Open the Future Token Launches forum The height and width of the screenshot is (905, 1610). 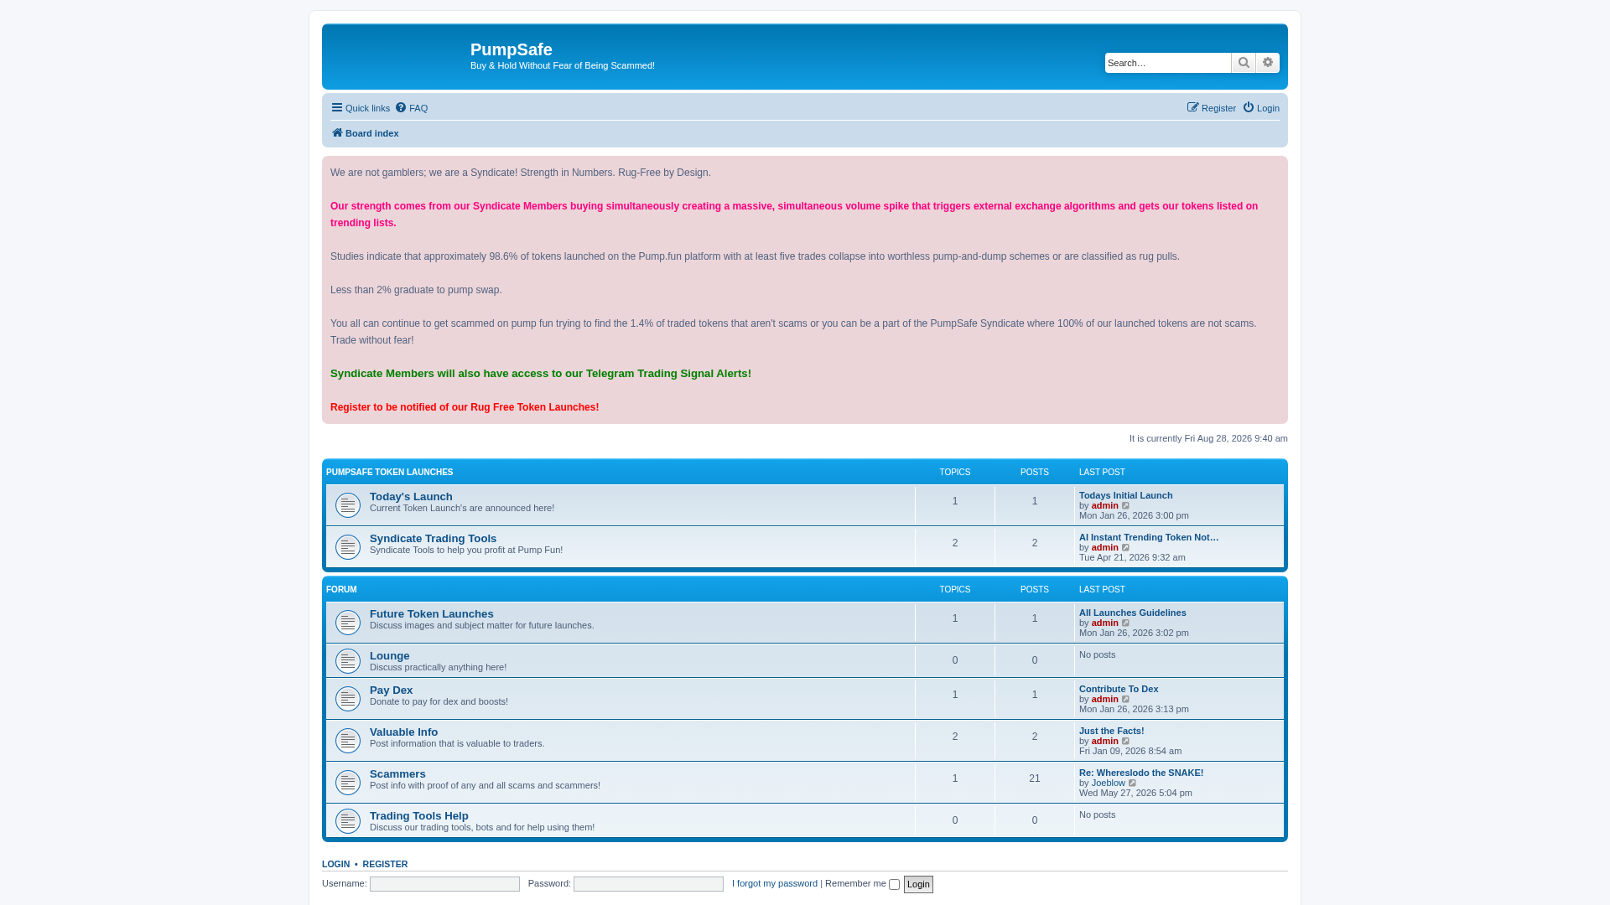click(x=431, y=614)
